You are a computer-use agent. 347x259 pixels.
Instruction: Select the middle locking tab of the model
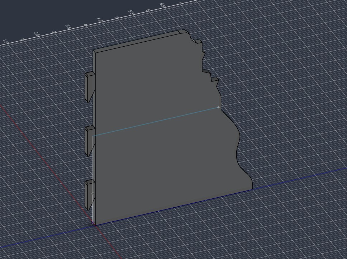[x=90, y=141]
